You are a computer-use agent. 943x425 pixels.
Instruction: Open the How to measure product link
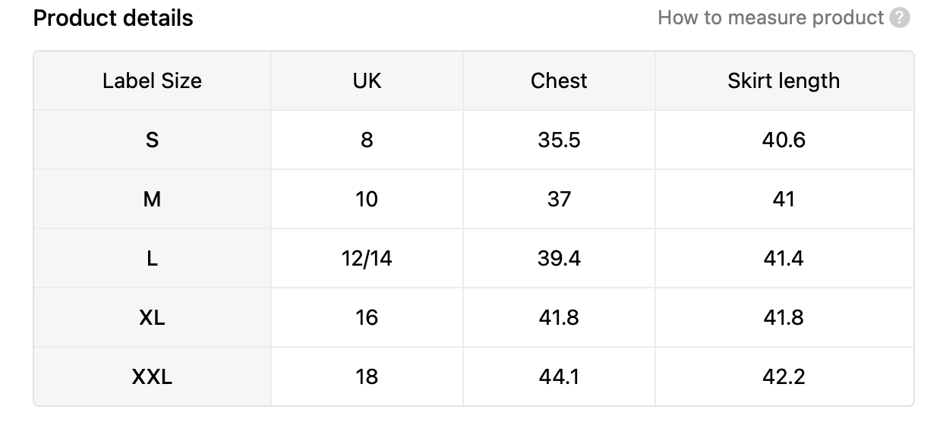point(771,17)
